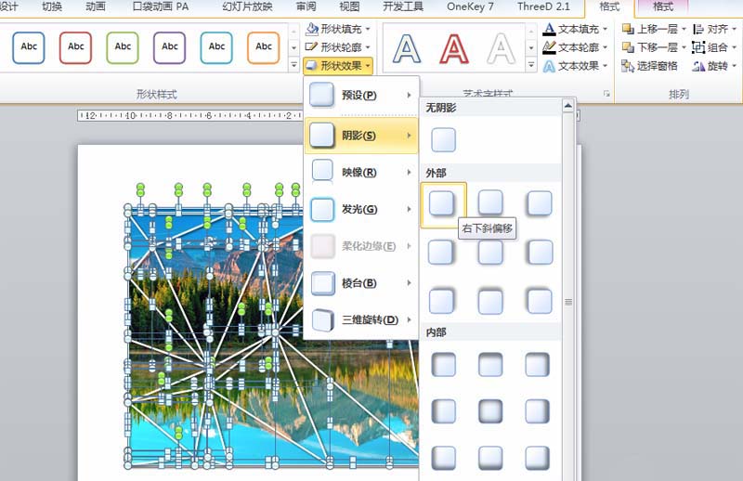The width and height of the screenshot is (743, 481).
Task: Switch to the 切换 transitions tab
Action: [x=52, y=6]
